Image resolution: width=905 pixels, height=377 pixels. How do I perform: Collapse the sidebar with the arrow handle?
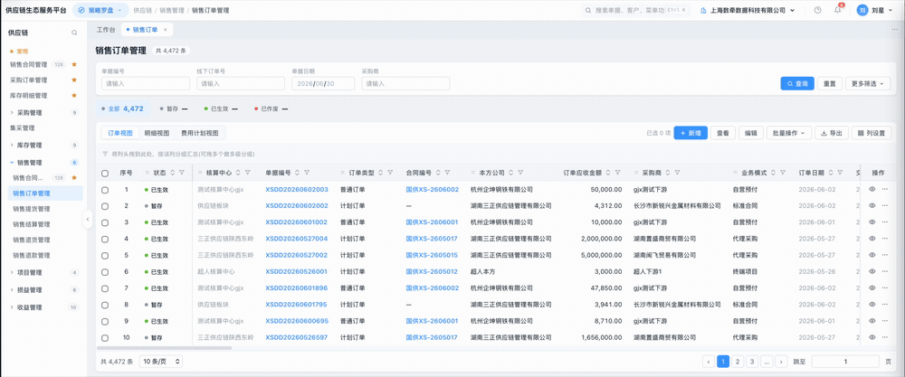(87, 219)
